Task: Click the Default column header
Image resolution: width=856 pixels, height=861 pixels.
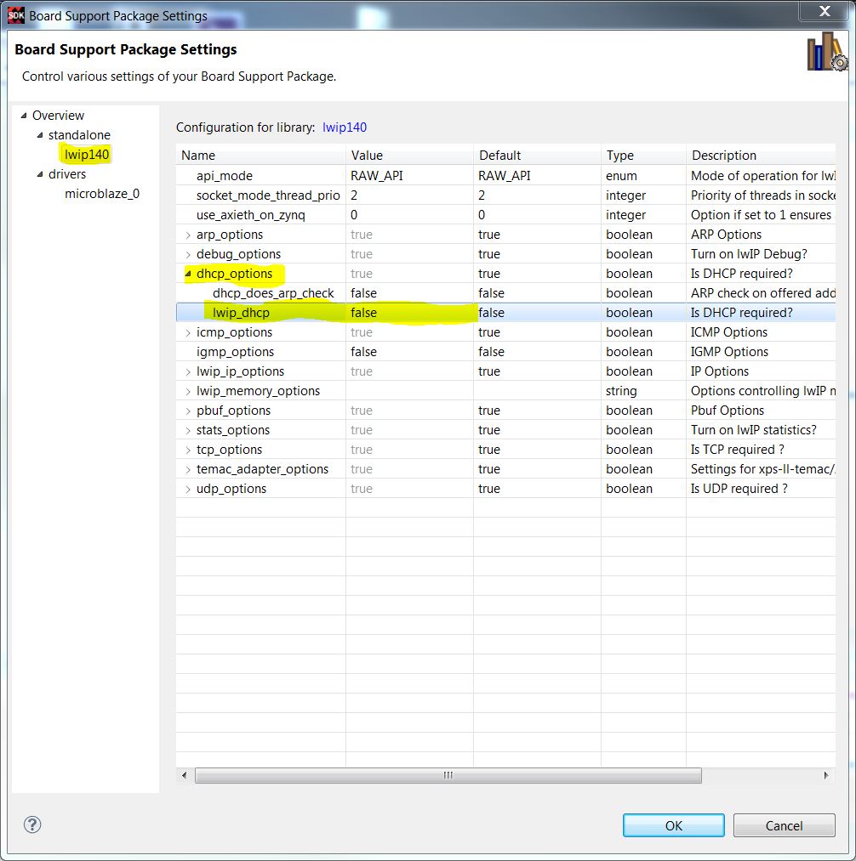Action: (x=537, y=156)
